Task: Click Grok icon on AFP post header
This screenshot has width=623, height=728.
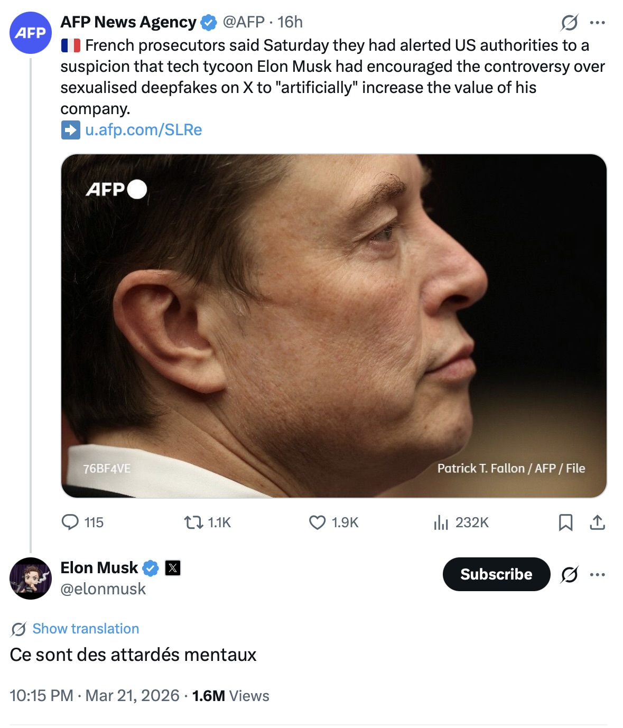Action: tap(569, 22)
